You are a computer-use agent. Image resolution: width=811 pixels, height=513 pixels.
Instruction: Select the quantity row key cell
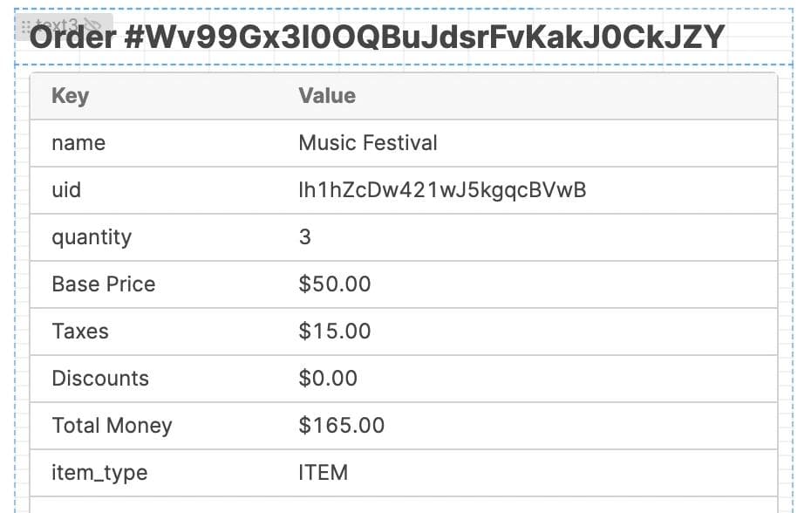(x=92, y=237)
